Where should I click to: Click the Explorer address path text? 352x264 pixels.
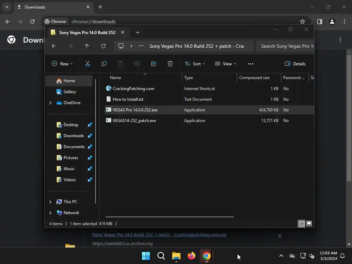tap(196, 46)
